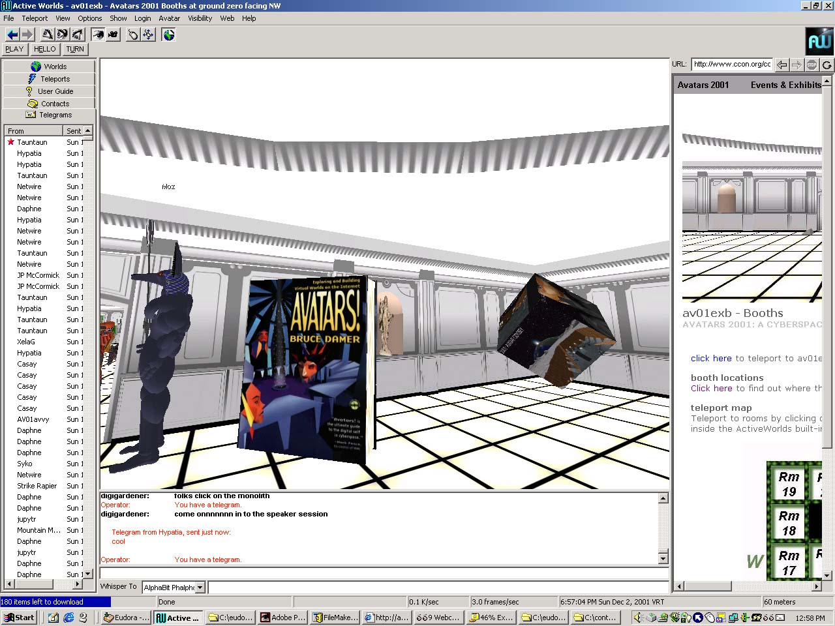Open the Contacts tab in sidebar

click(49, 104)
